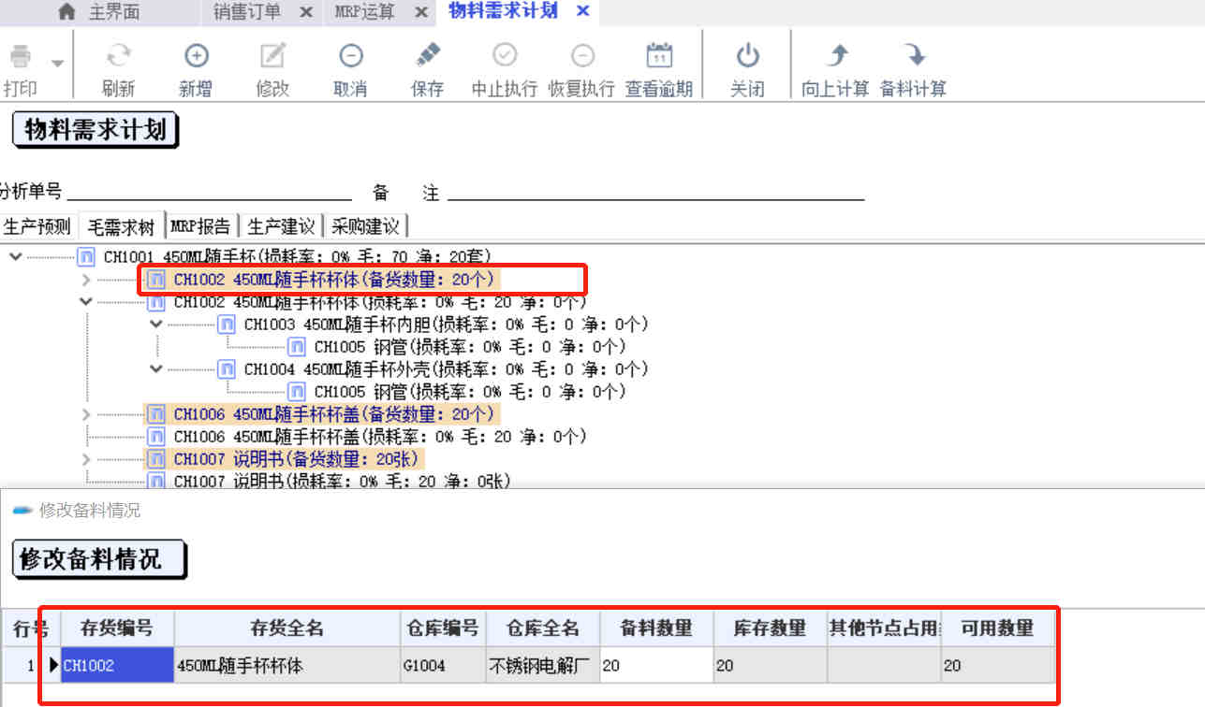Close the 销售订单 tab

coord(305,12)
